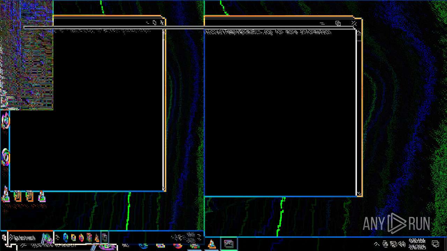This screenshot has width=447, height=251.
Task: Open the console window taskbar icon
Action: (229, 244)
